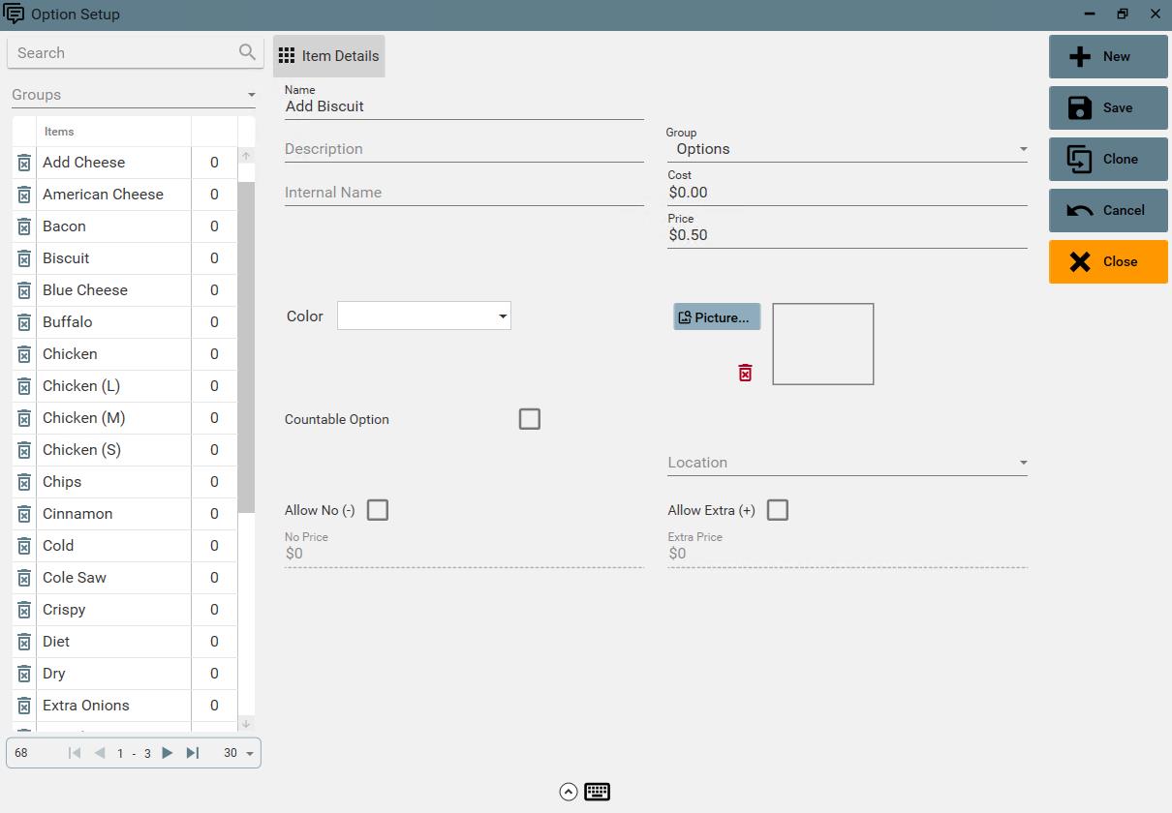The height and width of the screenshot is (813, 1172).
Task: Click the Picture... button
Action: tap(717, 316)
